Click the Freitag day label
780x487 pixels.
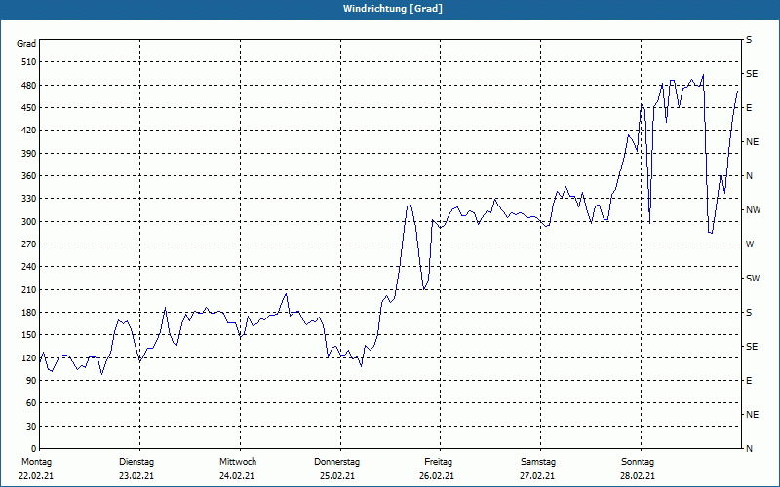point(438,462)
